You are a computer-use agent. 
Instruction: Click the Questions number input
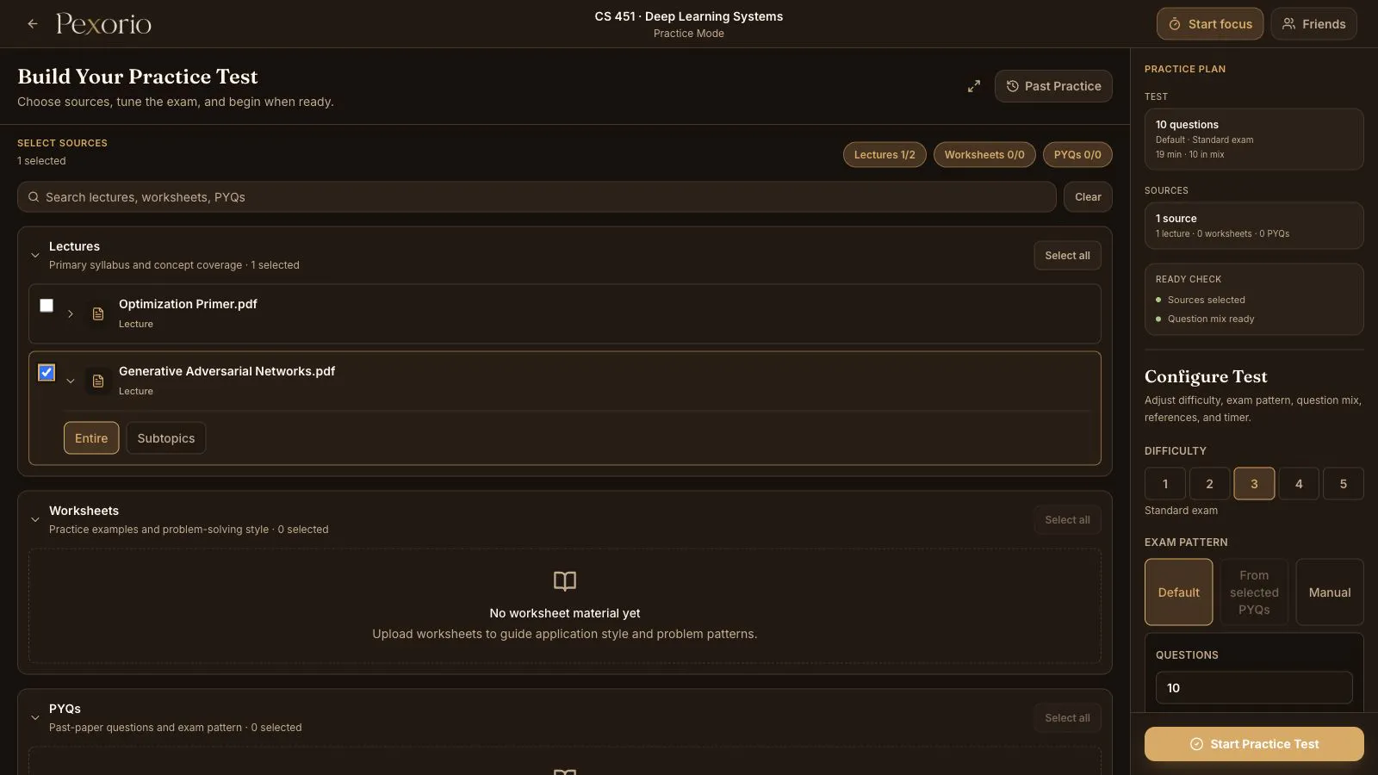coord(1254,688)
